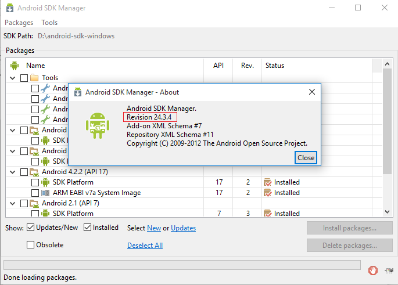Collapse the Tools package group
This screenshot has height=285, width=398.
point(13,78)
